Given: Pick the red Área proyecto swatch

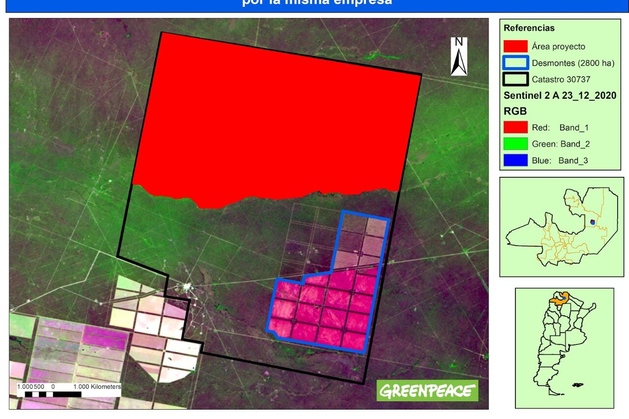Looking at the screenshot, I should coord(515,47).
